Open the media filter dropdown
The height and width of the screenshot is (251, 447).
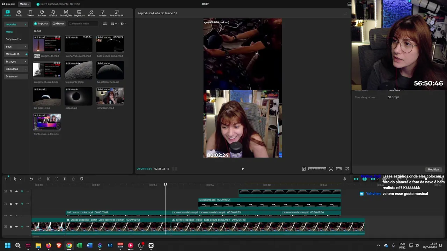(123, 24)
